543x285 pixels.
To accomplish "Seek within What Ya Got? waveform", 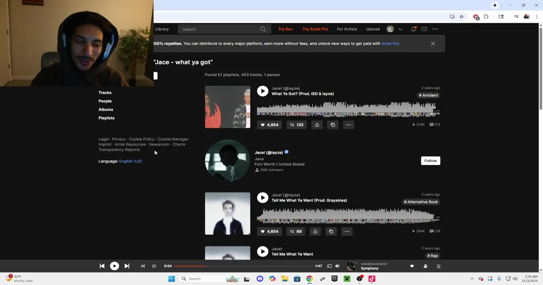I will coord(348,109).
